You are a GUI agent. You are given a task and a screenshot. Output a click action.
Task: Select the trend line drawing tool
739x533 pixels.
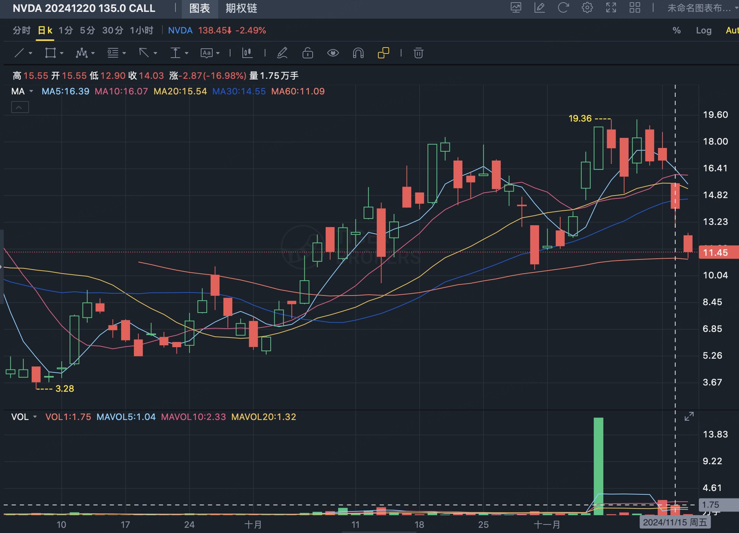pyautogui.click(x=19, y=53)
